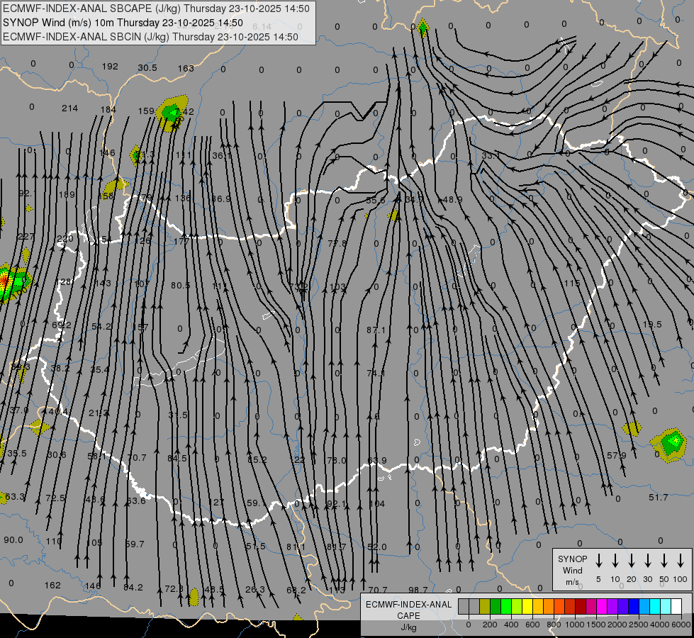Viewport: 694px width, 638px height.
Task: Click the map value 72.5
Action: (x=55, y=498)
